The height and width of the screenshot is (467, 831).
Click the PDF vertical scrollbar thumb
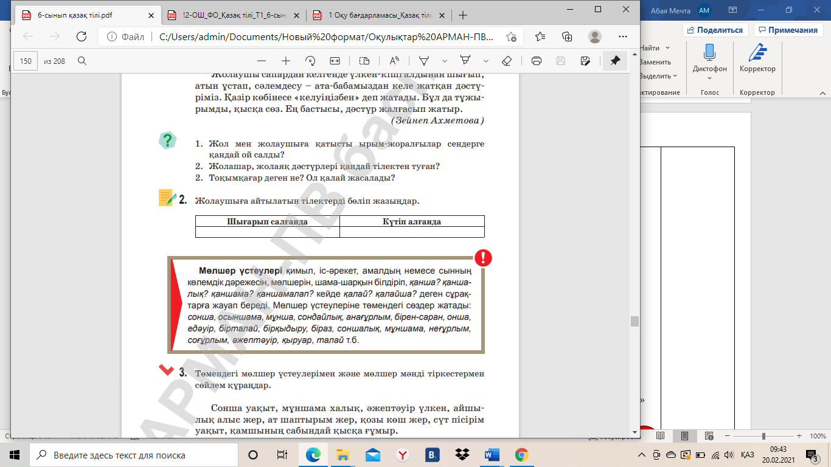[635, 321]
